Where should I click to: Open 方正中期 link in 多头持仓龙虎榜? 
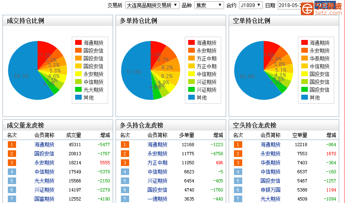point(157,163)
